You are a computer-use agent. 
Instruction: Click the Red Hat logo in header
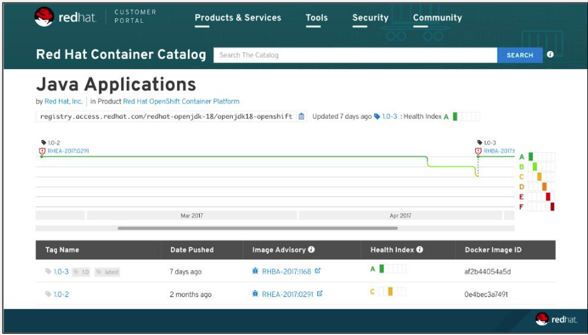[x=65, y=17]
